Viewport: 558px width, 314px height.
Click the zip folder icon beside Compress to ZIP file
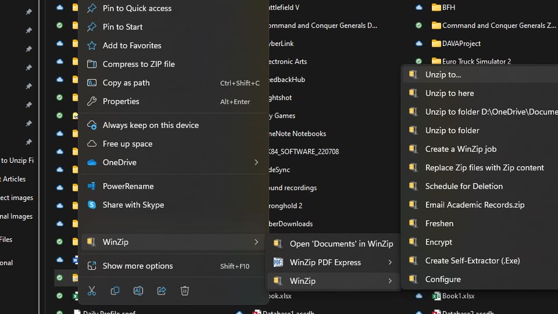tap(92, 64)
